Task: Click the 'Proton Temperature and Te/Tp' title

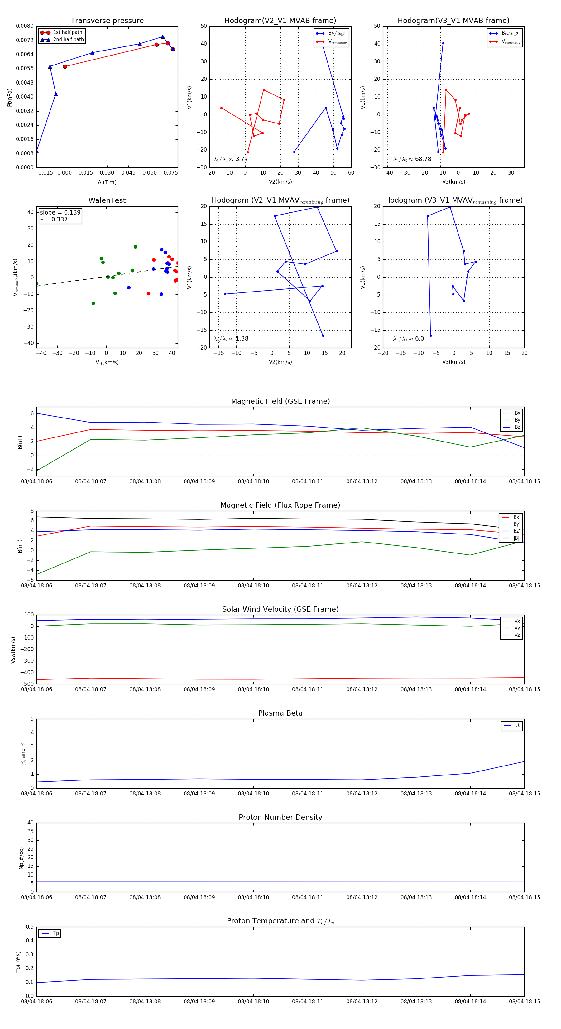Action: (x=280, y=921)
